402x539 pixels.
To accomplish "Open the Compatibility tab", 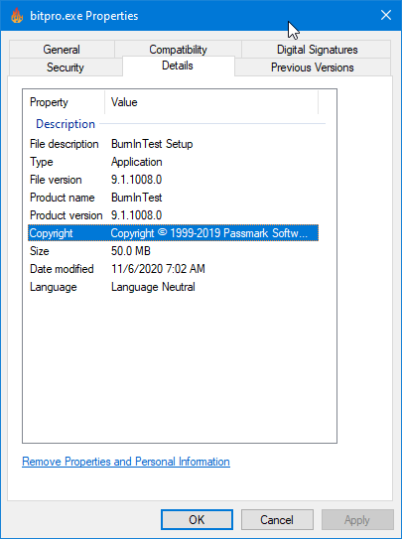I will pos(178,50).
